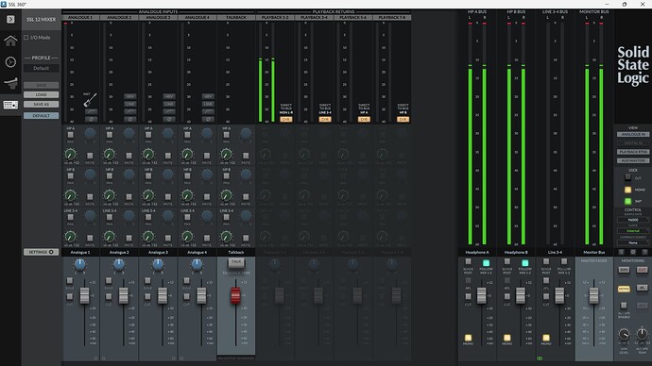This screenshot has width=652, height=366.
Task: Open the Home page from sidebar
Action: [10, 41]
